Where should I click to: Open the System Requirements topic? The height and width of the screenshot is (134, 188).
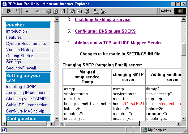(x=26, y=44)
